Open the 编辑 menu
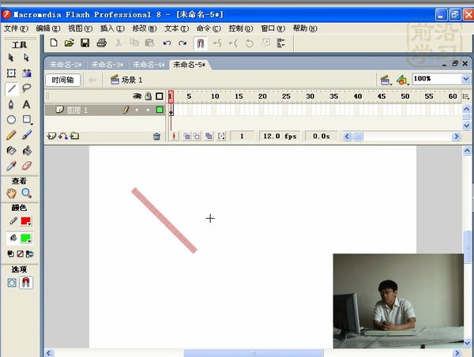 point(47,28)
